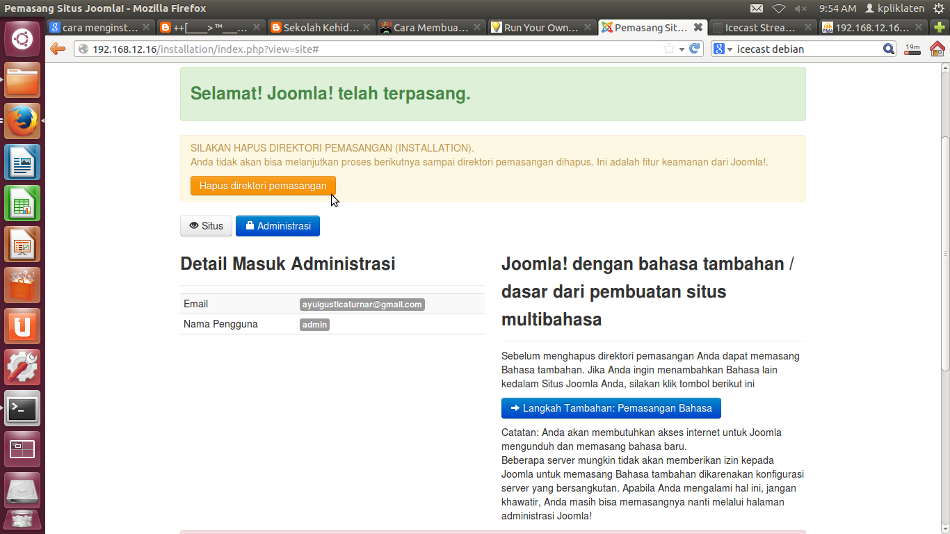This screenshot has width=950, height=534.
Task: Click the page vertical scrollbar
Action: pos(945,254)
